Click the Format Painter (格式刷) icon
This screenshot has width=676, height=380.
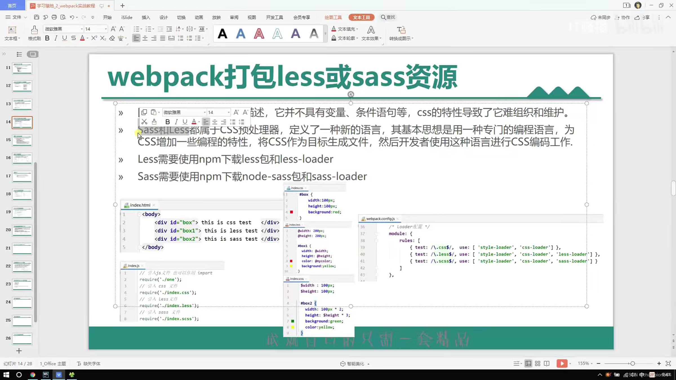(34, 30)
